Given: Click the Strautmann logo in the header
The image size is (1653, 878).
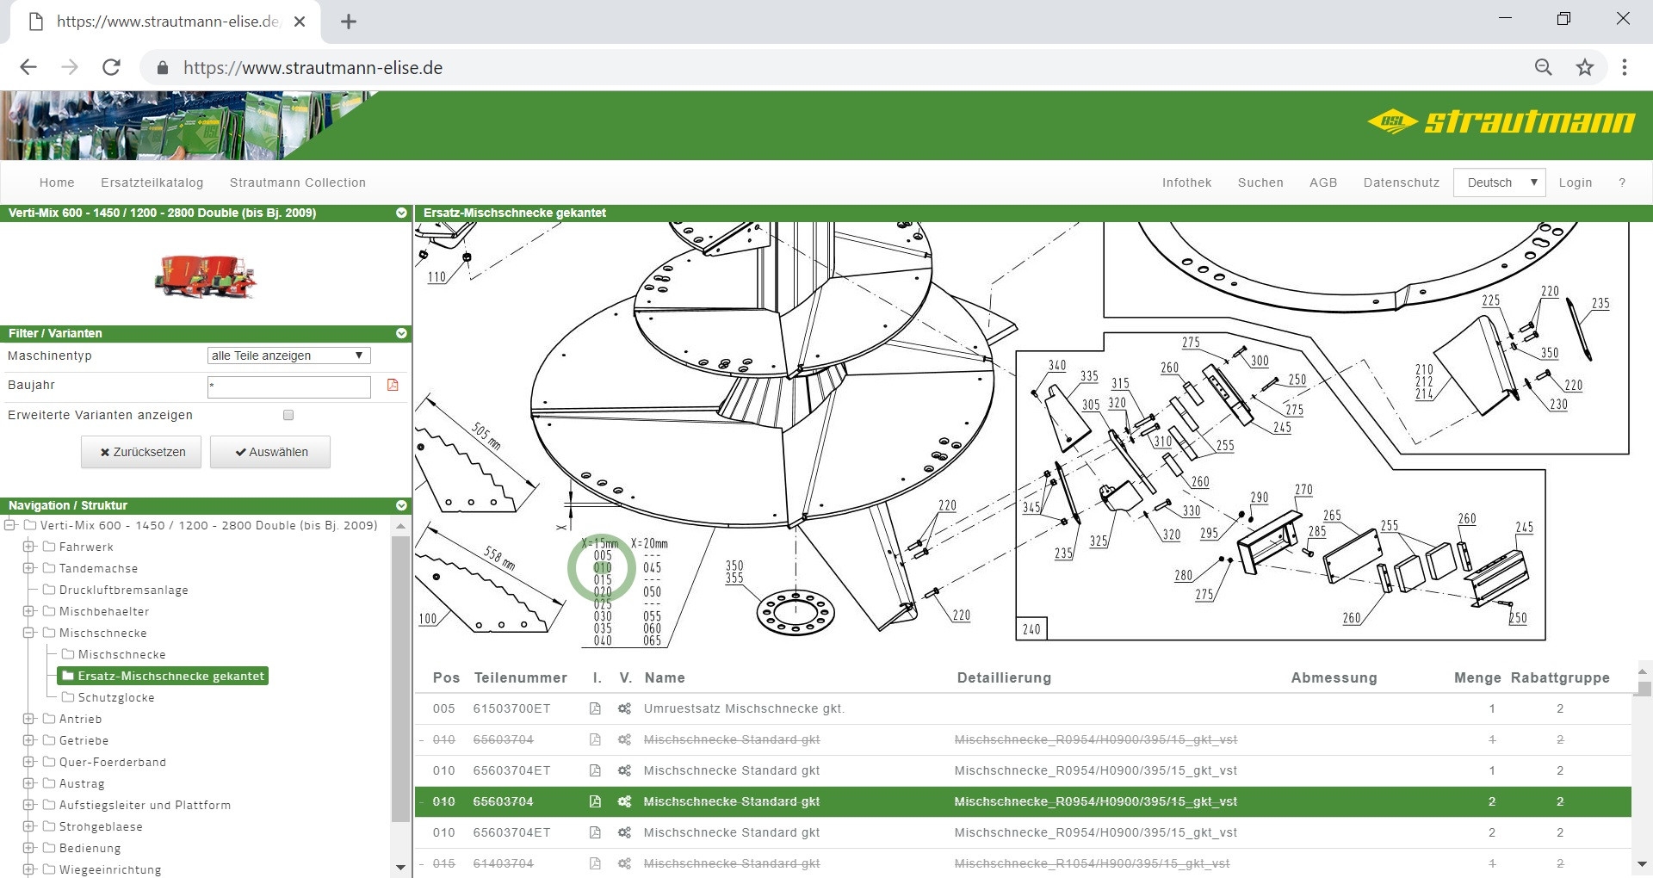Looking at the screenshot, I should pyautogui.click(x=1501, y=121).
